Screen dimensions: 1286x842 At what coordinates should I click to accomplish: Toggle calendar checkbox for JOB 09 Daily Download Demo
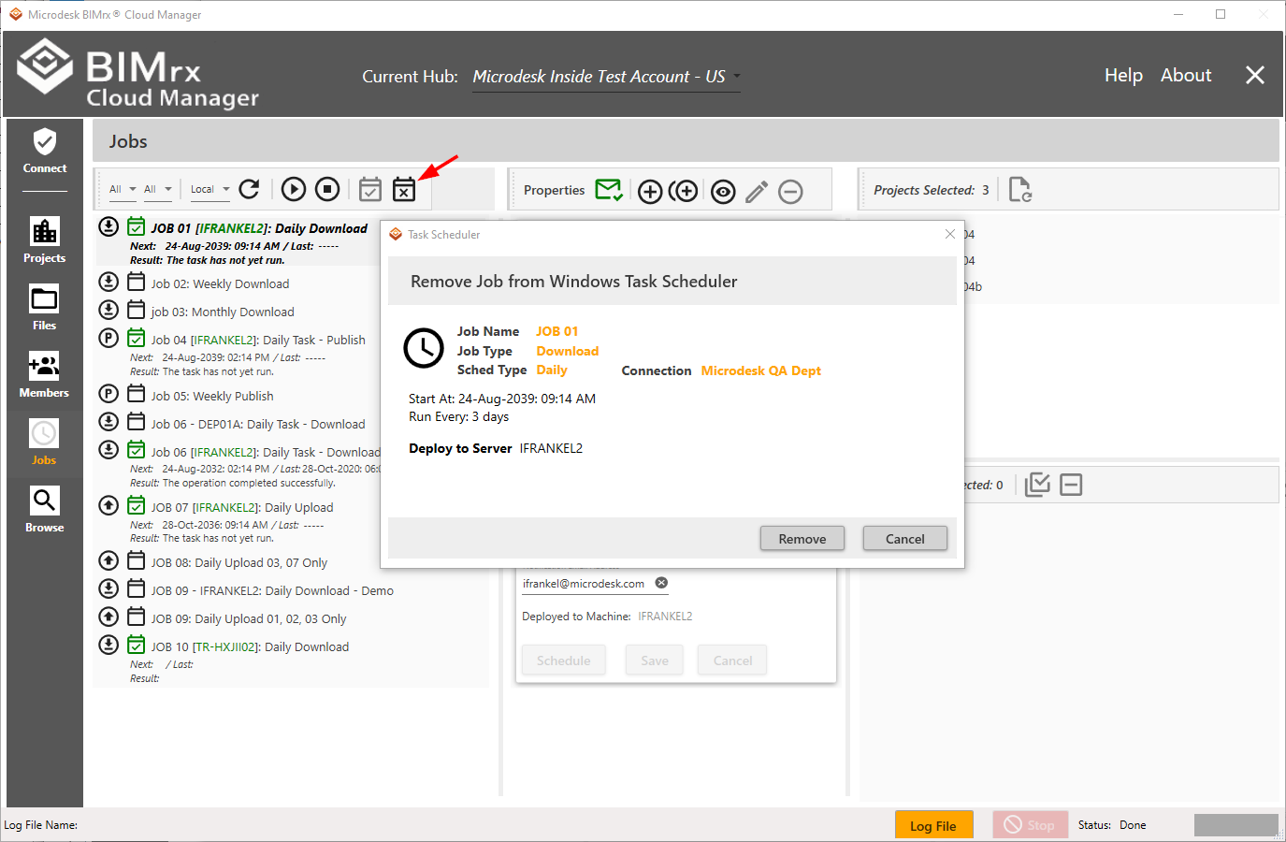pos(137,588)
